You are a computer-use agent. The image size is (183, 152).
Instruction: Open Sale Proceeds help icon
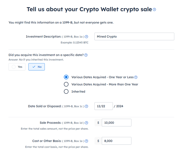click(x=87, y=123)
